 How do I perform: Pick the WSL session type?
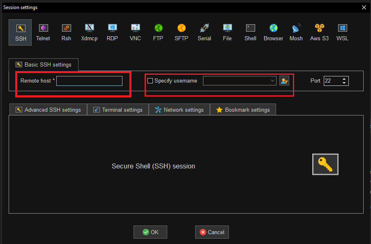[x=342, y=32]
